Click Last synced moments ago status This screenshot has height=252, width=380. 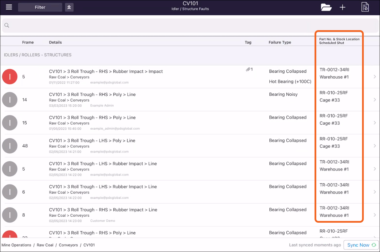(x=315, y=245)
